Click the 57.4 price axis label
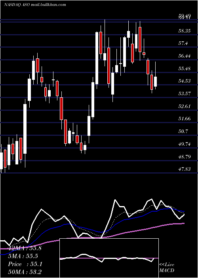 click(x=183, y=43)
